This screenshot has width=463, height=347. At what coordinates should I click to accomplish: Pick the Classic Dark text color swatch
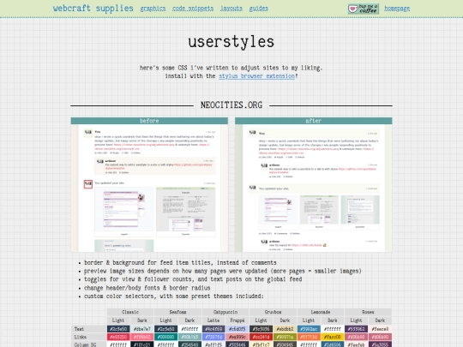pos(142,329)
